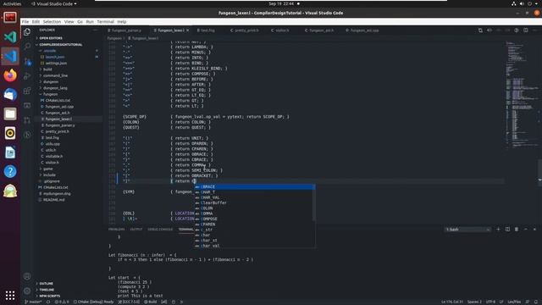Open the Terminal menu

click(105, 21)
